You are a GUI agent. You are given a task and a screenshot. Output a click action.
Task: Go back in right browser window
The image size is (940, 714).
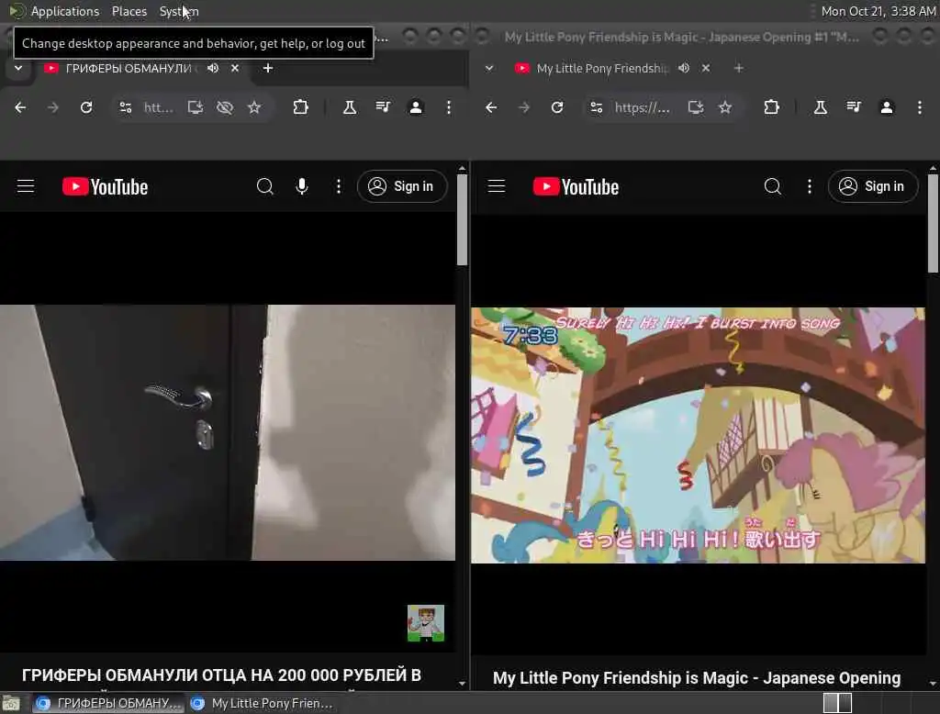point(491,107)
